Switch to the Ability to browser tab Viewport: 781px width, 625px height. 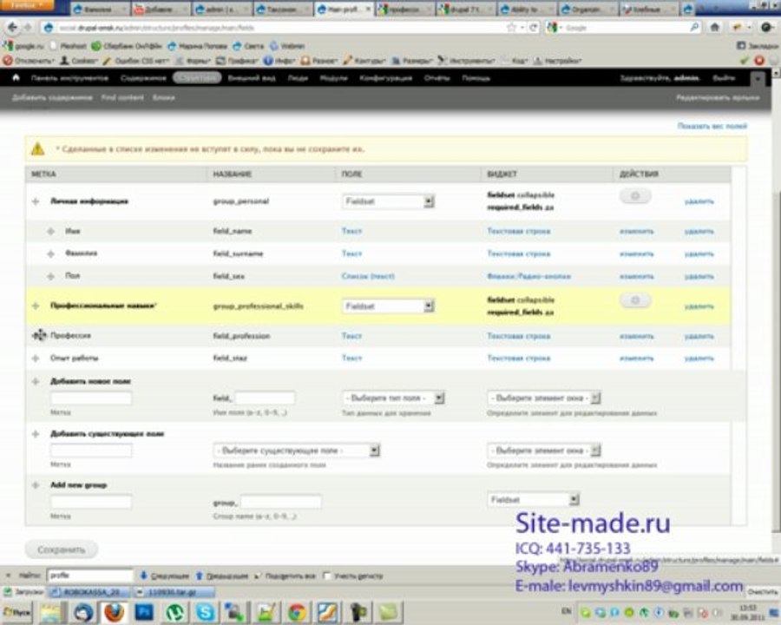point(527,9)
